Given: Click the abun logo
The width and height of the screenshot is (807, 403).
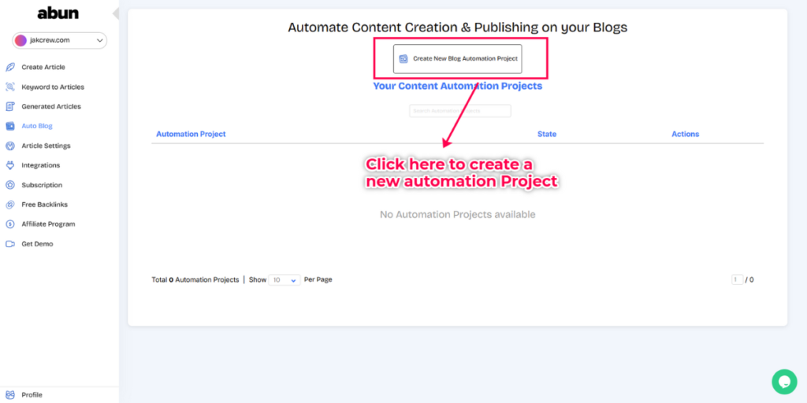Looking at the screenshot, I should pyautogui.click(x=58, y=13).
